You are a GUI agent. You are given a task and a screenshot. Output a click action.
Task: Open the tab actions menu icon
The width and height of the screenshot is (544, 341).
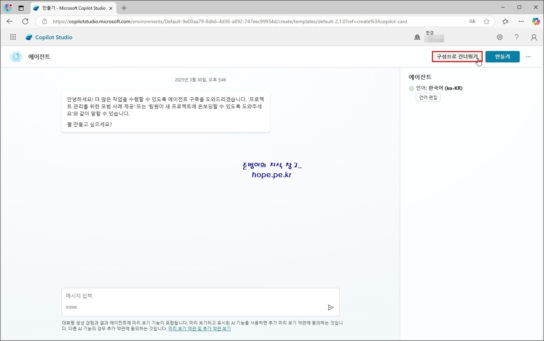(x=21, y=8)
